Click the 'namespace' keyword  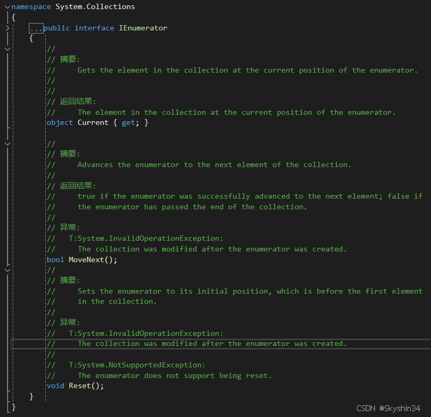click(31, 7)
